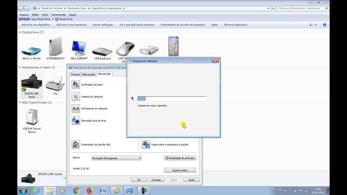Open Google Chrome from the taskbar
The width and height of the screenshot is (347, 195).
[76, 191]
